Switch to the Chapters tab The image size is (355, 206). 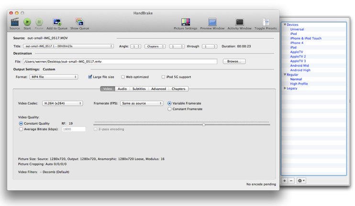(178, 89)
